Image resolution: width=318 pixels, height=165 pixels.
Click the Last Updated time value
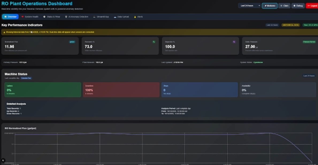178,62
